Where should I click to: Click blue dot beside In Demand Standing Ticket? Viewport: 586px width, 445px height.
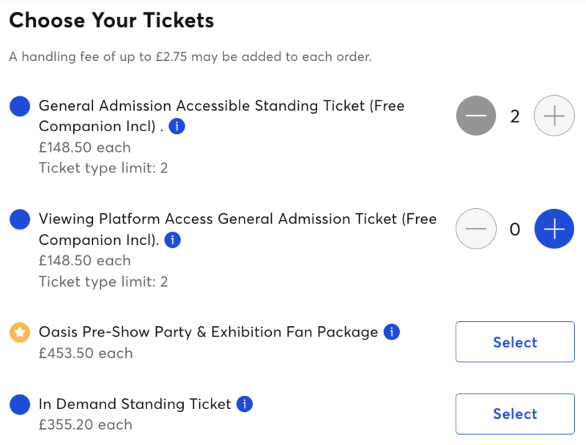20,404
